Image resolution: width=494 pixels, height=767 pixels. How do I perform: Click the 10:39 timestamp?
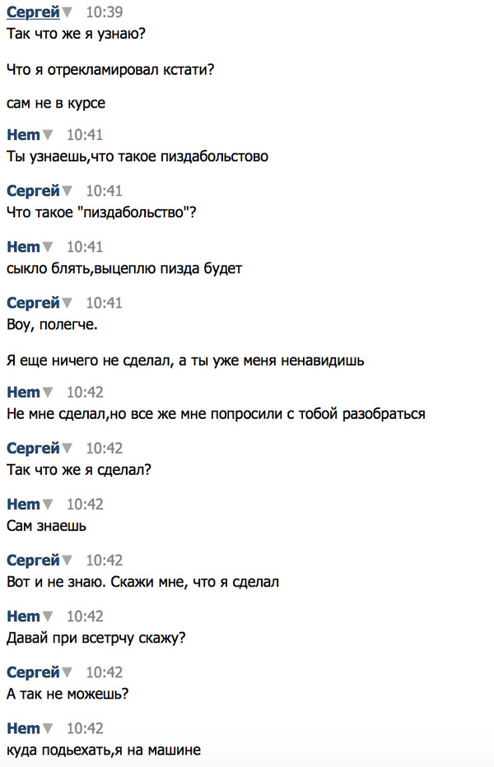(x=104, y=13)
